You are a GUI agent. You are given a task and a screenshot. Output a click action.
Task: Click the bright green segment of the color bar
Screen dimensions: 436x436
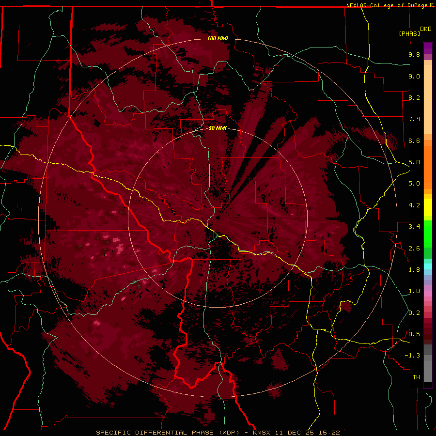click(428, 234)
